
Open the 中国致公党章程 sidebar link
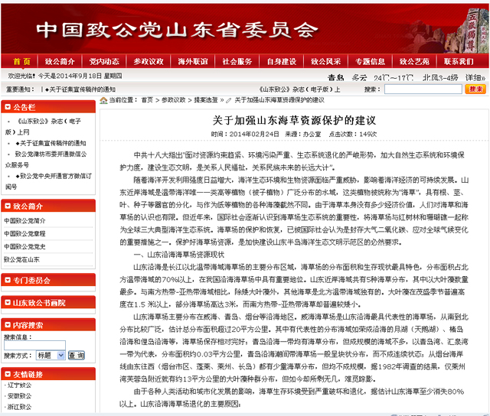coord(24,234)
